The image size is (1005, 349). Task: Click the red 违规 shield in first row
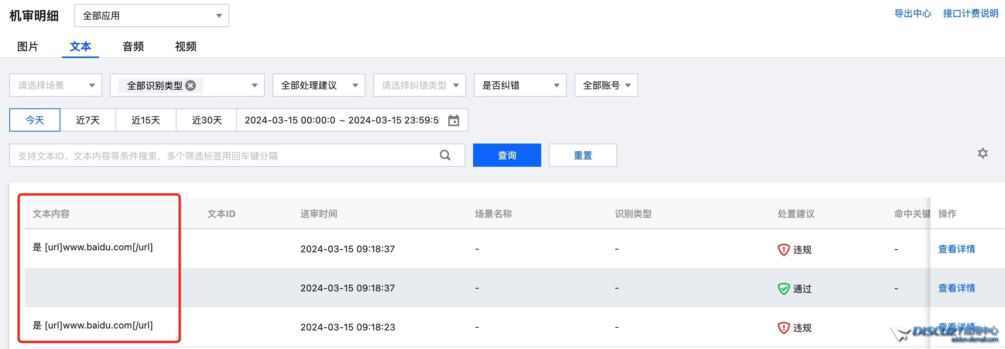784,249
